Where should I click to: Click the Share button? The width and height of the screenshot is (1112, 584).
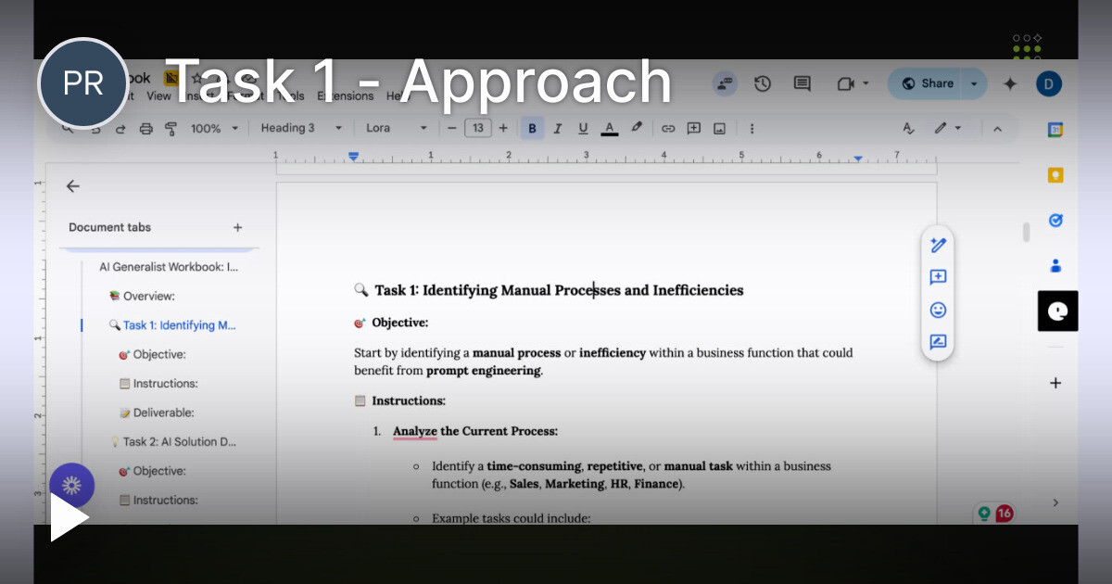pyautogui.click(x=927, y=83)
